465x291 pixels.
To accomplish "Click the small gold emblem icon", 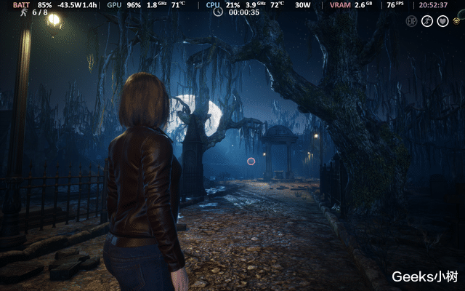I will pos(457,21).
